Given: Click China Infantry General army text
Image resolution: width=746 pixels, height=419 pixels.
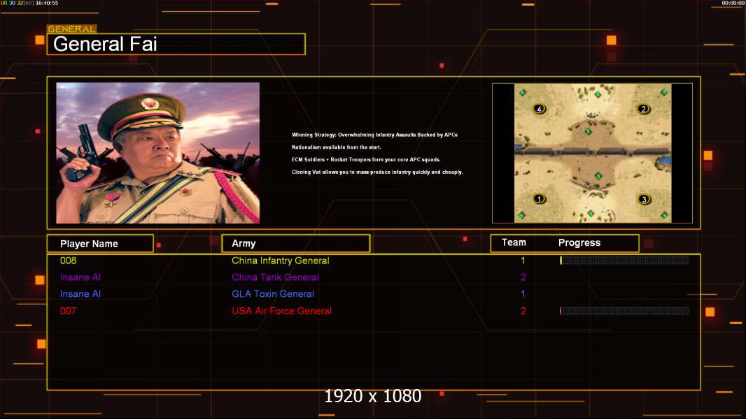Looking at the screenshot, I should (x=280, y=260).
